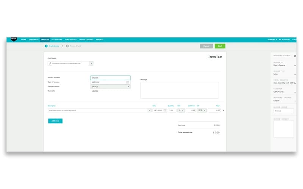This screenshot has height=189, width=303.
Task: Click the Total amount due £ 0.00 value
Action: click(216, 133)
